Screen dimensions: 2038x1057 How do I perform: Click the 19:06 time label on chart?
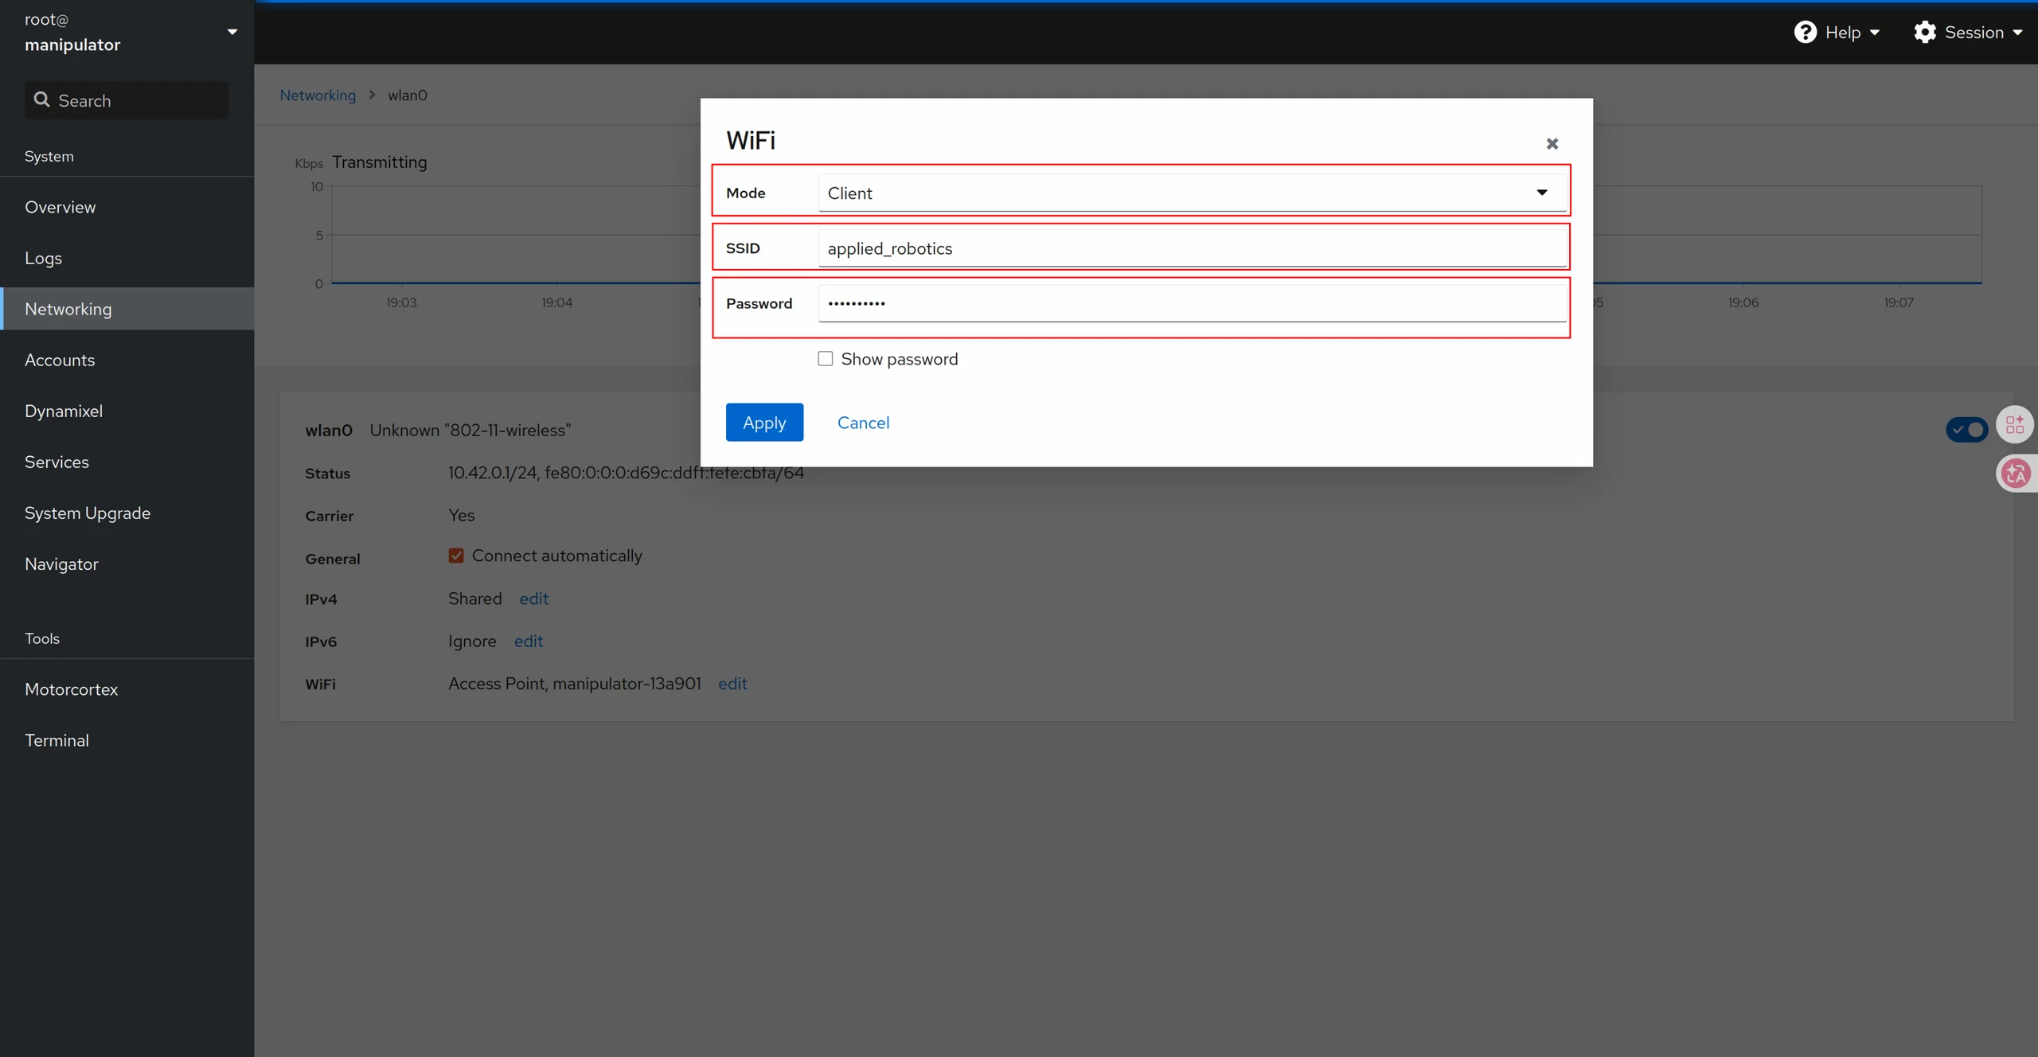1743,302
